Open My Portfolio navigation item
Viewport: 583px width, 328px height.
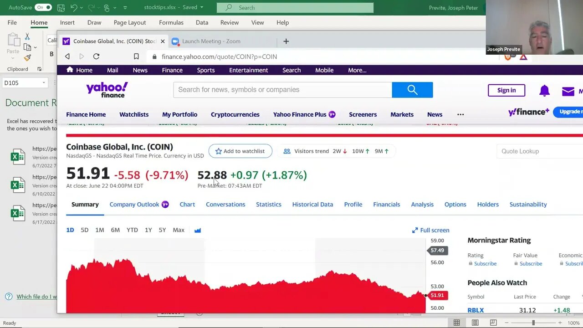(179, 114)
